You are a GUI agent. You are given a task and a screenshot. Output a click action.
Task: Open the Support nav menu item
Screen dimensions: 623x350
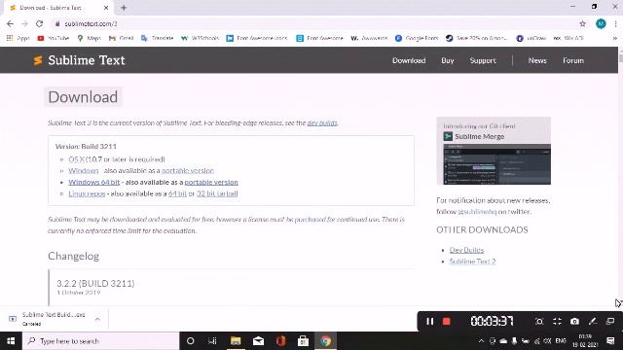coord(483,60)
